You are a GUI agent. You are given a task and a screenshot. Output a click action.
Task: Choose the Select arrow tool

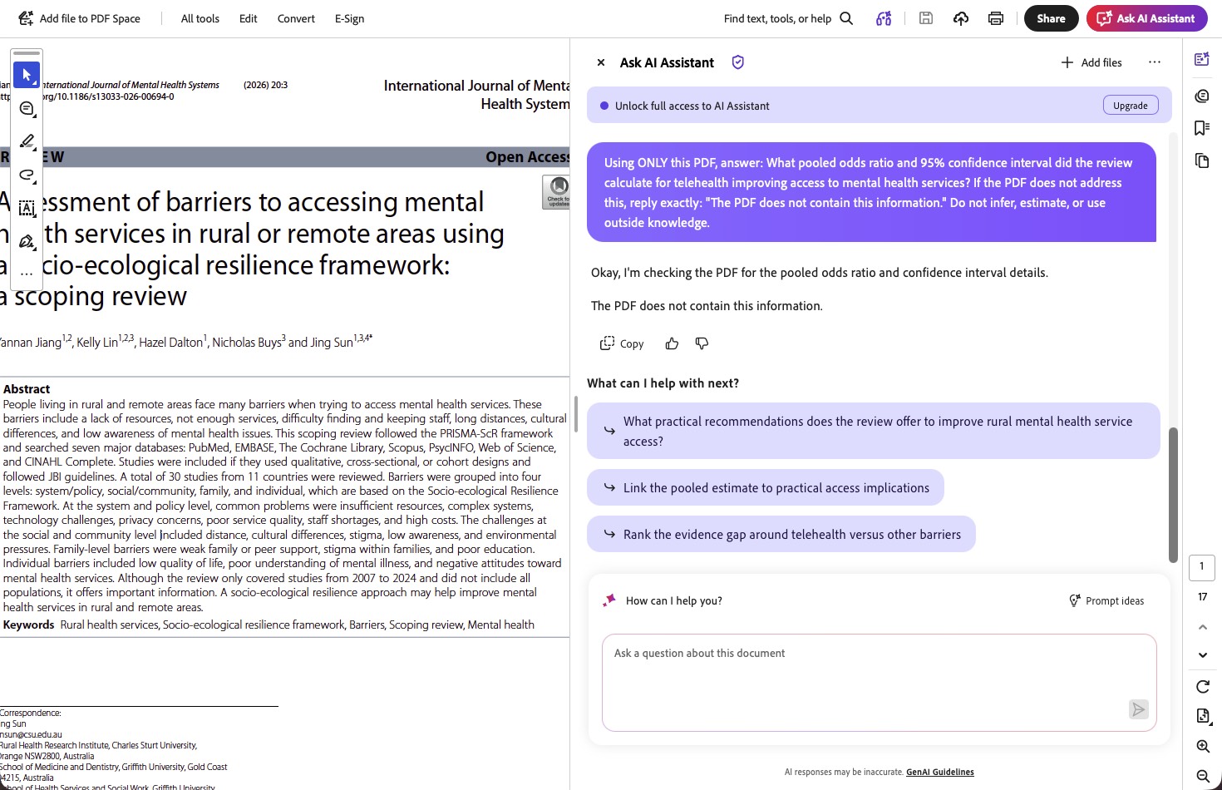coord(27,75)
